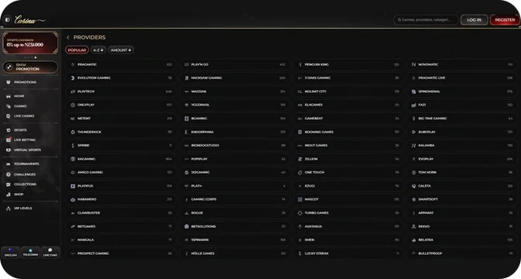
Task: Click the Caleta provider icon
Action: [413, 186]
